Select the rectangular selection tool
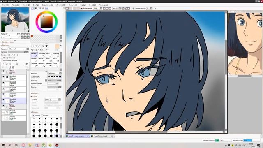Image resolution: width=263 pixels, height=148 pixels. click(x=32, y=46)
